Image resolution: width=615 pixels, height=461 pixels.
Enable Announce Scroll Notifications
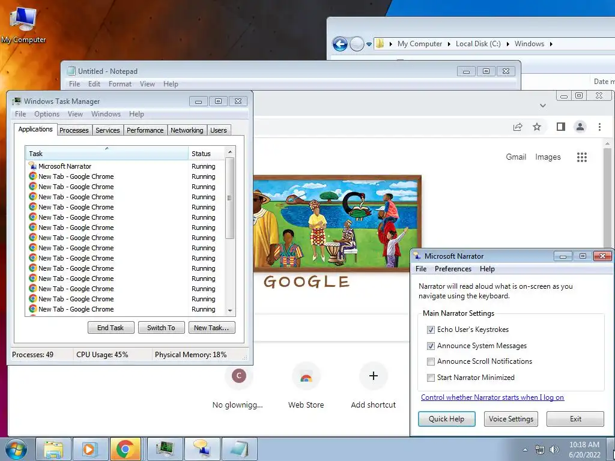[431, 361]
